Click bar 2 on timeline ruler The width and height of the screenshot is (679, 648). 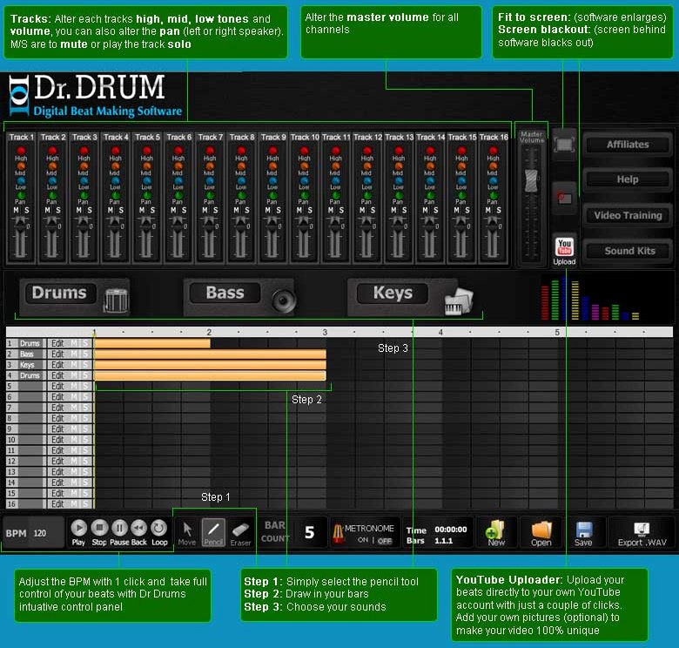pyautogui.click(x=209, y=332)
